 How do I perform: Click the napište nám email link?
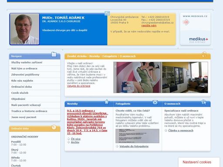149,26
